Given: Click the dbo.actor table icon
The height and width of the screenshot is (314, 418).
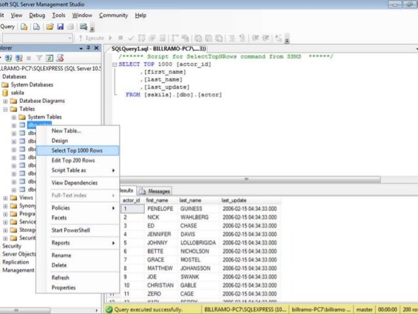Looking at the screenshot, I should [x=22, y=125].
